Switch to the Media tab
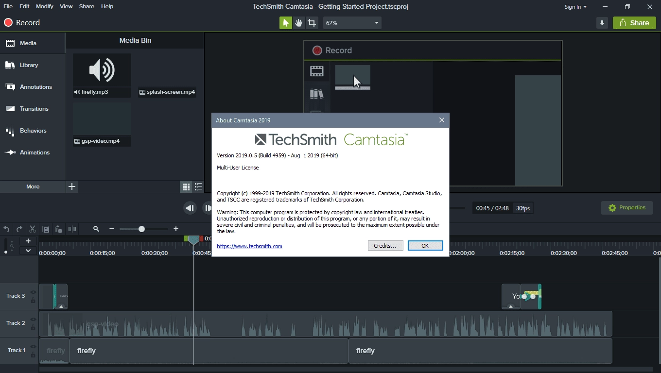 point(33,43)
